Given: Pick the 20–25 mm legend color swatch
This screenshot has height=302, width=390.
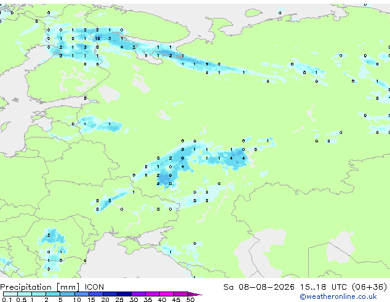Looking at the screenshot, I should pyautogui.click(x=110, y=294).
